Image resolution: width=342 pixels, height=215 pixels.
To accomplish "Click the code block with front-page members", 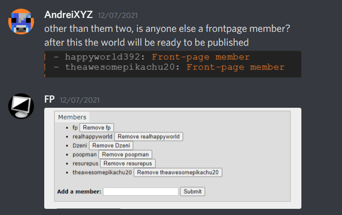I will pos(173,63).
